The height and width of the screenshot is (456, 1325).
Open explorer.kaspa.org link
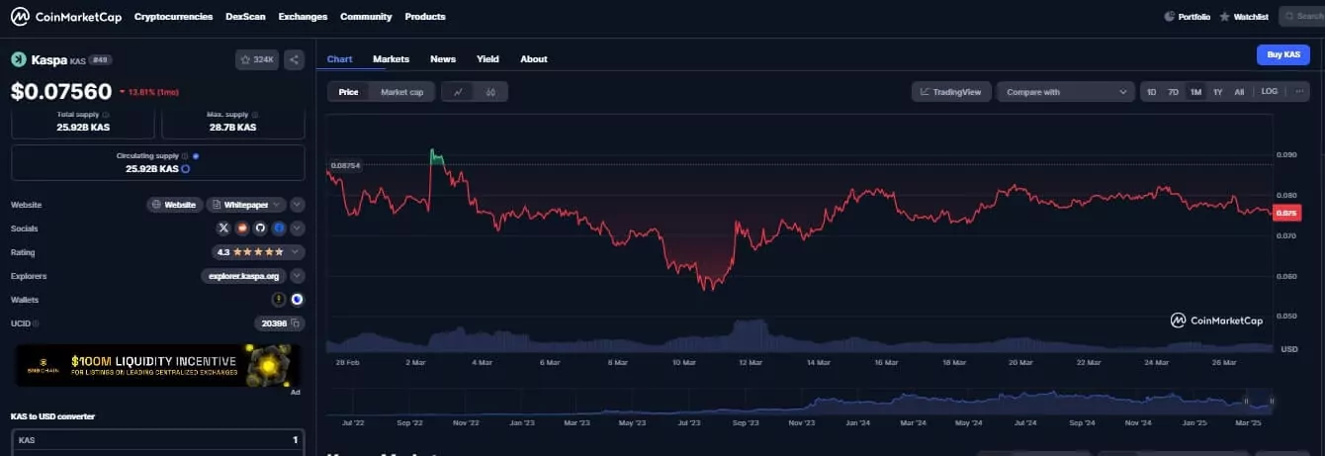coord(243,276)
